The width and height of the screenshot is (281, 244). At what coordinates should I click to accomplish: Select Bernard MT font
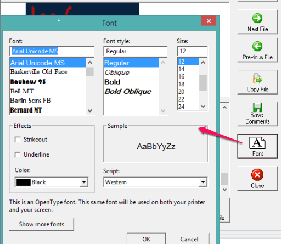48,110
